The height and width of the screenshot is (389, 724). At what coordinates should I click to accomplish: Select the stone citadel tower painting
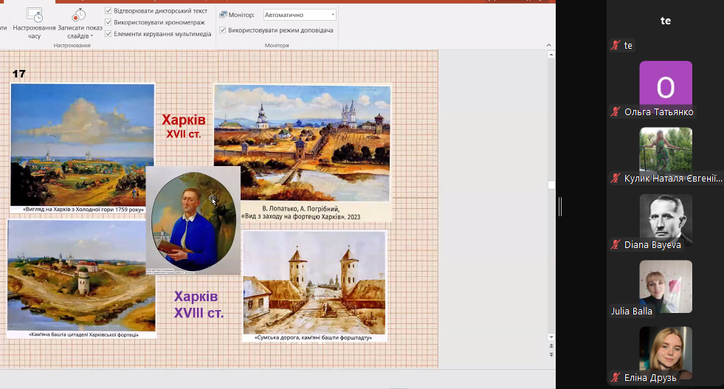coord(81,275)
